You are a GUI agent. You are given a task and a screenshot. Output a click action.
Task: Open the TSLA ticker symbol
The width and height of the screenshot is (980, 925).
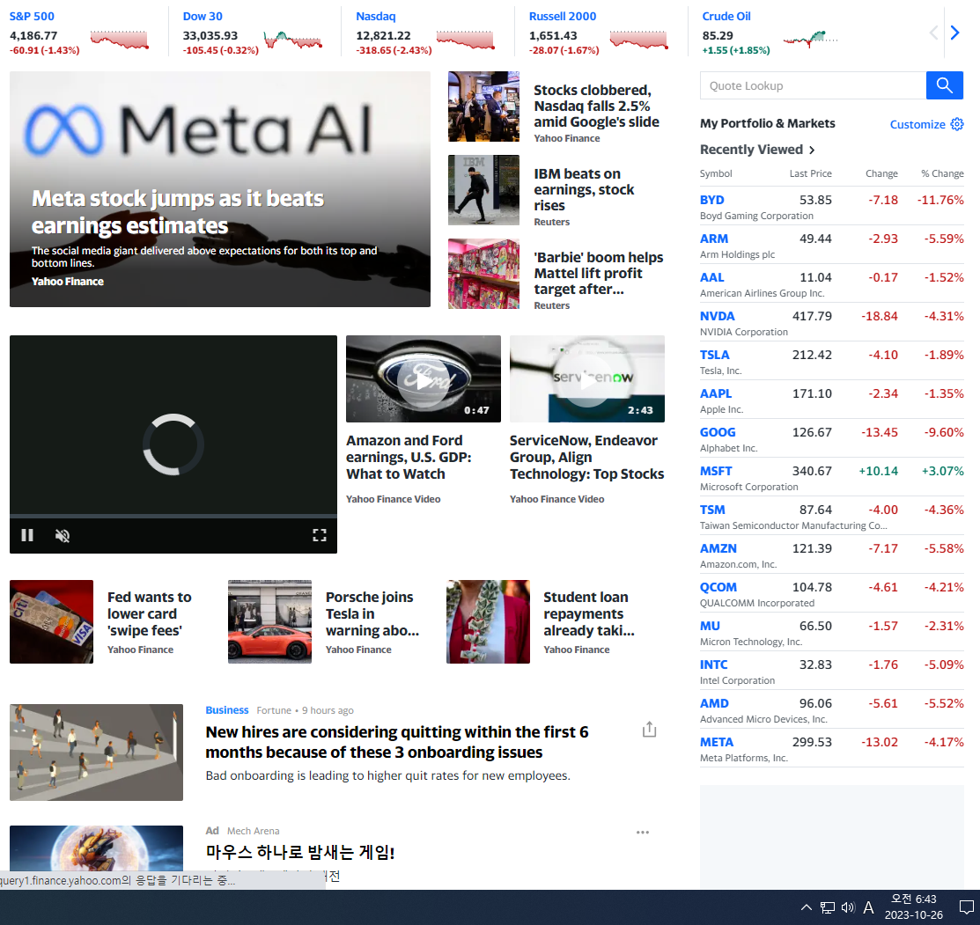(715, 355)
